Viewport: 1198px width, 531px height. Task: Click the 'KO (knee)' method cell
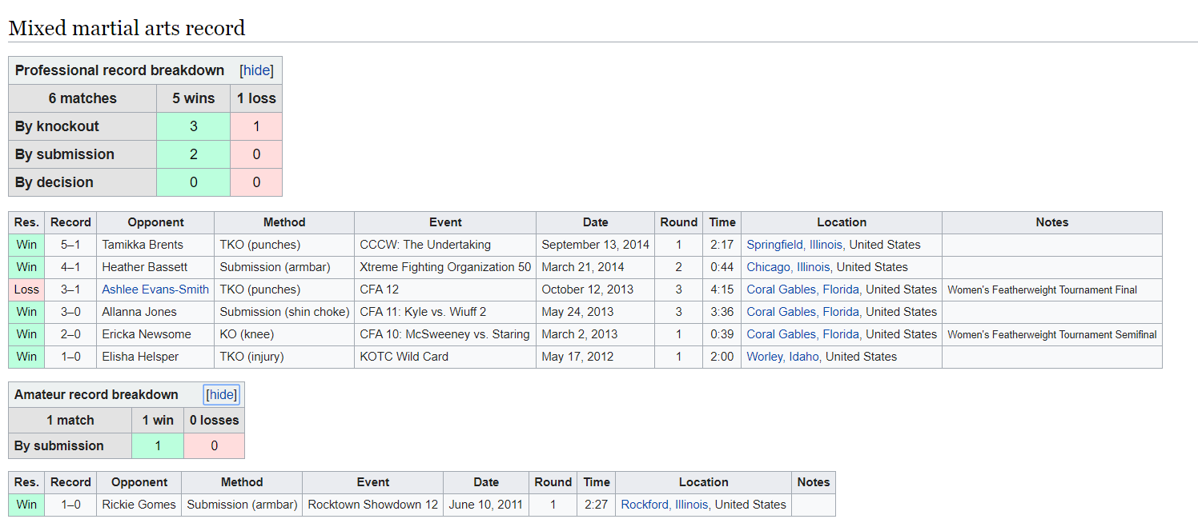tap(284, 334)
